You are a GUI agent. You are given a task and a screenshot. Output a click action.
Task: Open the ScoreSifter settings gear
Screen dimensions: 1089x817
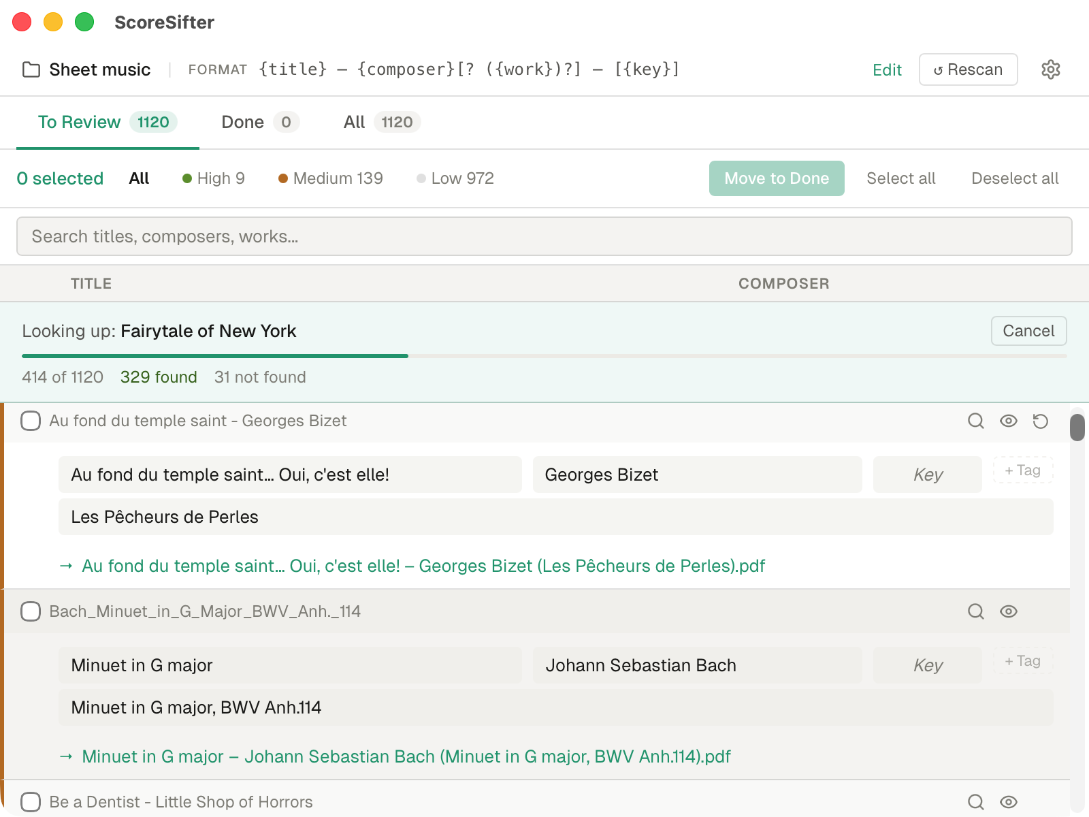point(1050,69)
